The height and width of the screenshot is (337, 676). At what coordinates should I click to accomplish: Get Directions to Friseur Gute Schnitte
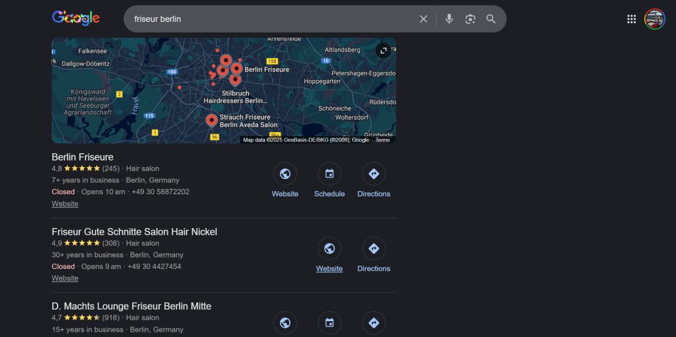pyautogui.click(x=374, y=249)
